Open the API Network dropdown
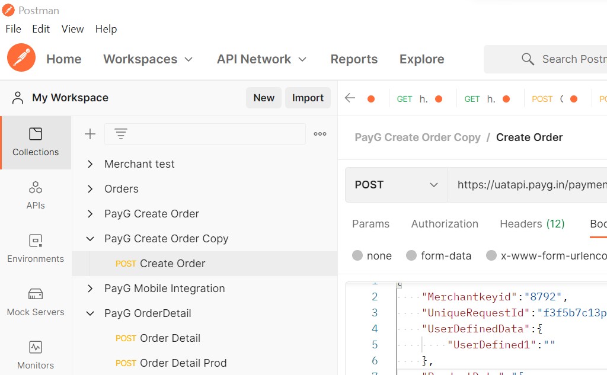This screenshot has width=607, height=375. pos(261,59)
